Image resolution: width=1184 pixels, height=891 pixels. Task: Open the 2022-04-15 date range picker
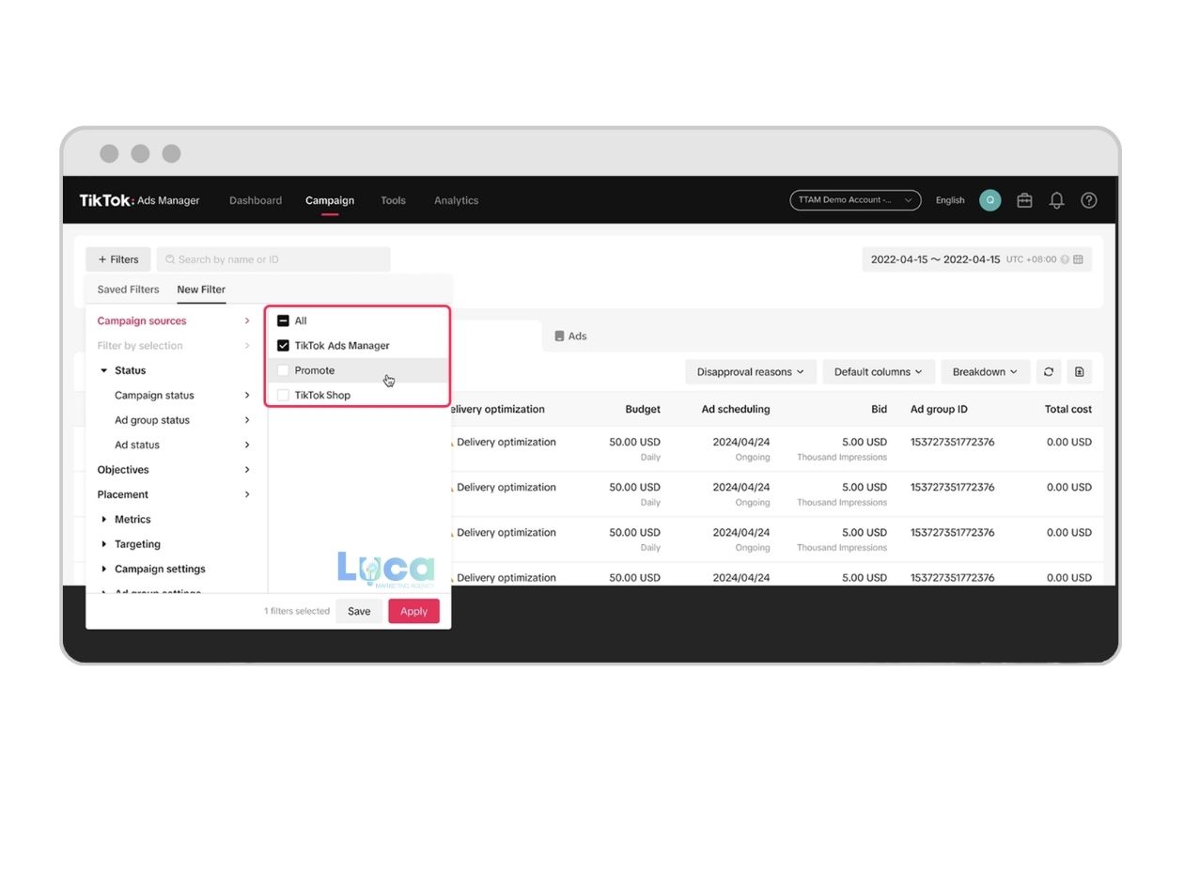977,259
